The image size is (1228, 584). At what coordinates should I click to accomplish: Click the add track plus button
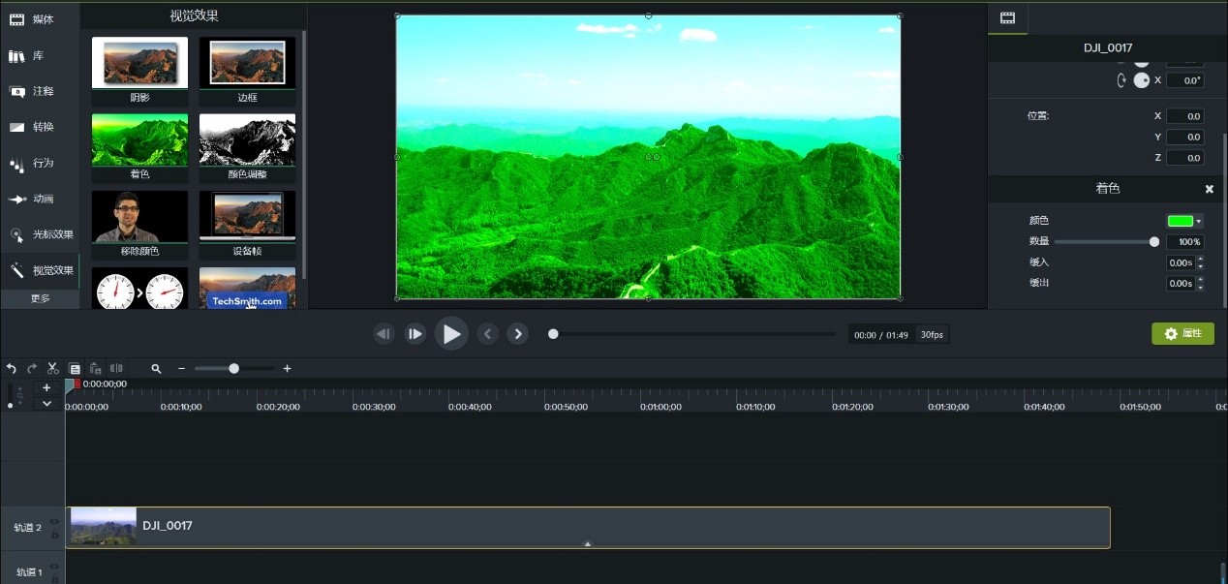tap(46, 387)
